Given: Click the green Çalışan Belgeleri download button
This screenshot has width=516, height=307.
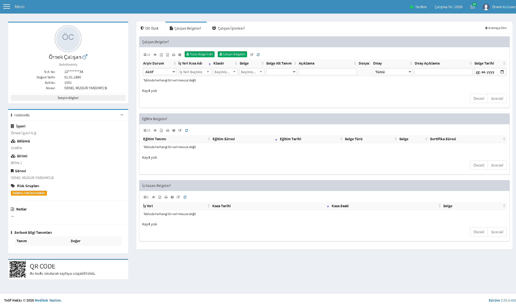Looking at the screenshot, I should [232, 54].
